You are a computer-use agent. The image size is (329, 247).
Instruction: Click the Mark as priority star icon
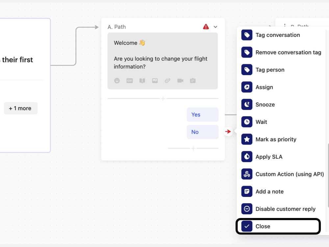[247, 139]
